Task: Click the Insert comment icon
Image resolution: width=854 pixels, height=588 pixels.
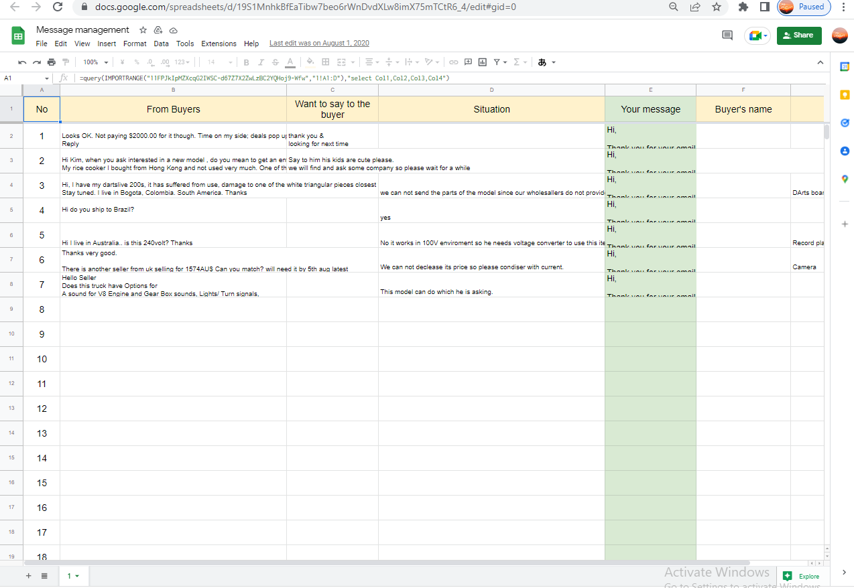Action: click(x=468, y=62)
